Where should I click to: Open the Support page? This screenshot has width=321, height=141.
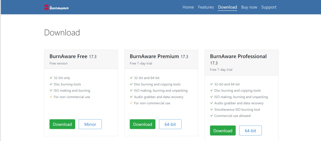(x=269, y=7)
